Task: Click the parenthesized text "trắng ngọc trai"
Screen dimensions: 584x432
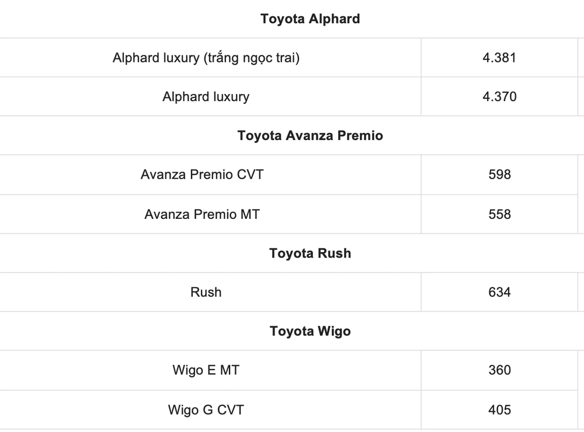Action: [x=252, y=58]
